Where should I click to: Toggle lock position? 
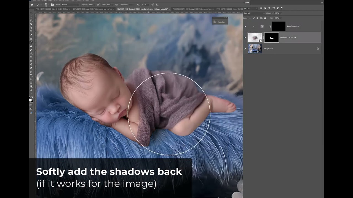tap(257, 18)
